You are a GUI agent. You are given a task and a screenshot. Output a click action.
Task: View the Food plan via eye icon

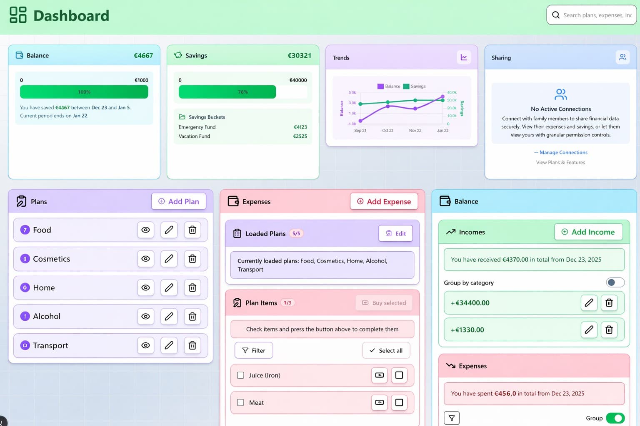145,230
